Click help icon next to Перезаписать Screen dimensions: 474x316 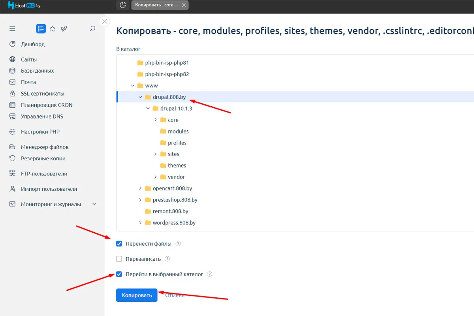coord(167,259)
